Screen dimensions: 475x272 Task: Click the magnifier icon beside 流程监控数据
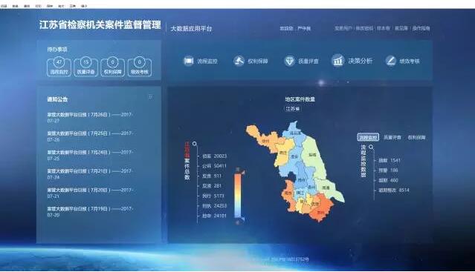[x=371, y=147]
